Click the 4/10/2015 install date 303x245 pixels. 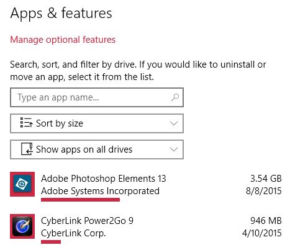[262, 233]
